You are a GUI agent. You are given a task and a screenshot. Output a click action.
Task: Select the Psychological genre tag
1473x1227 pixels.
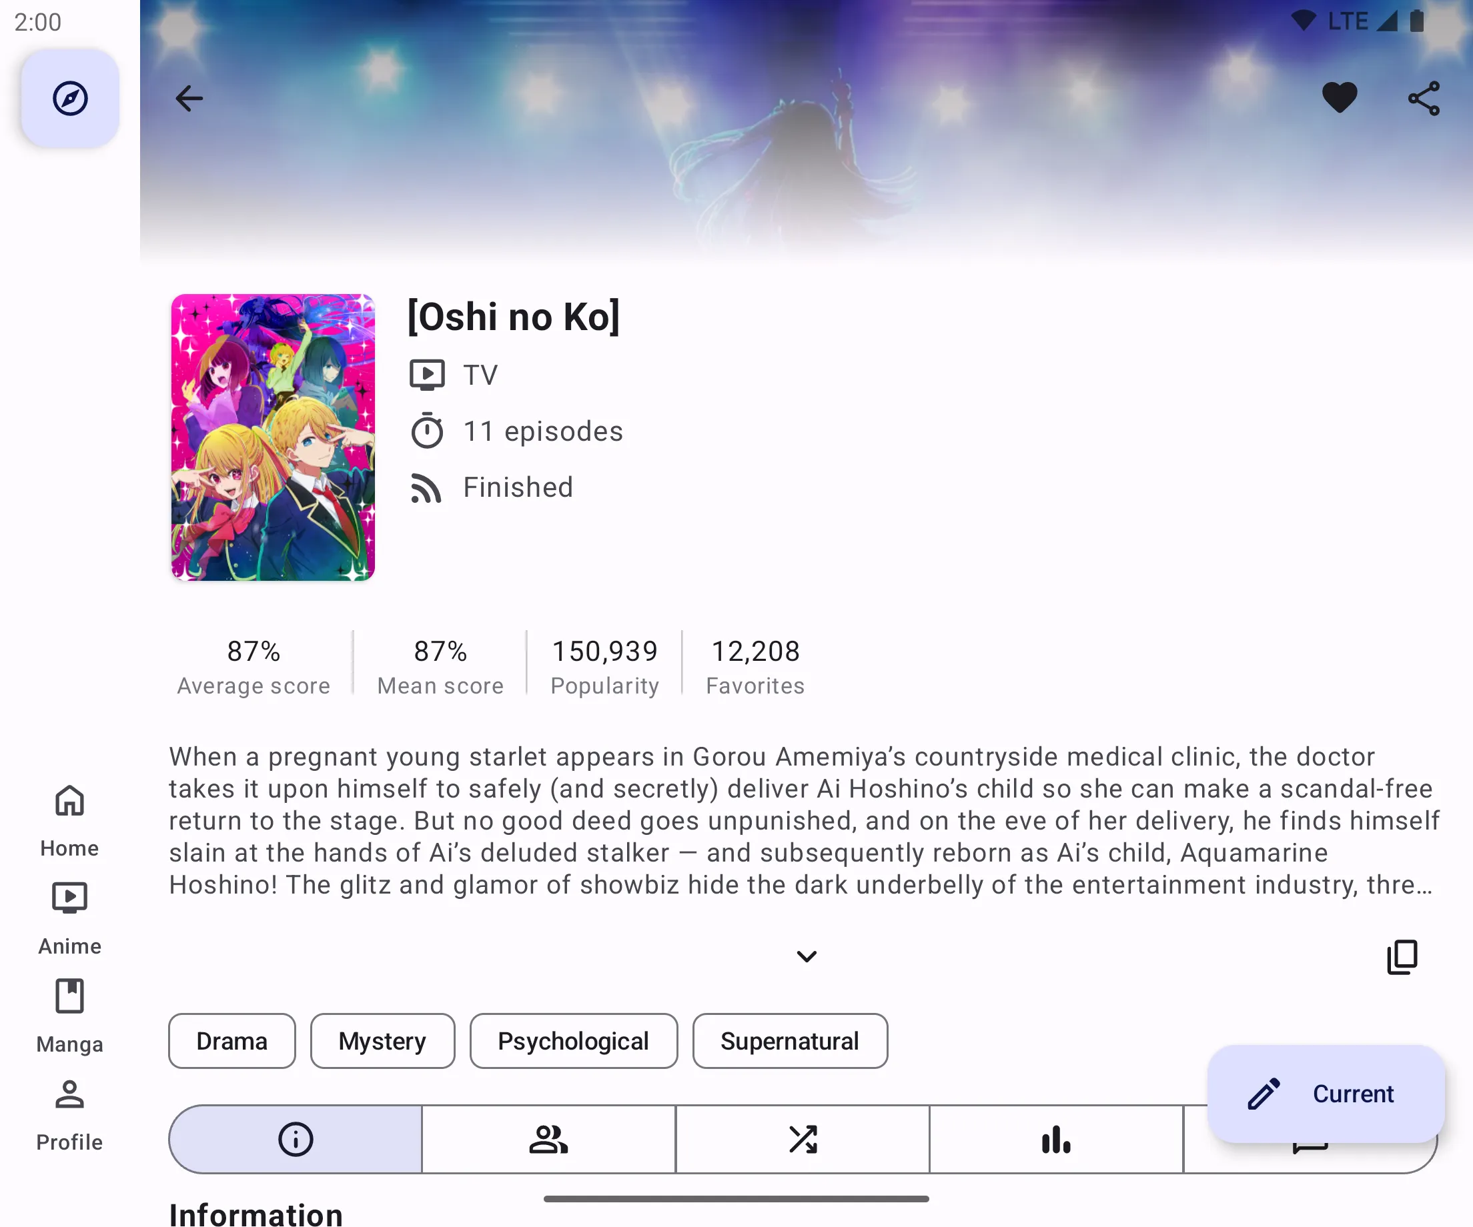(571, 1041)
